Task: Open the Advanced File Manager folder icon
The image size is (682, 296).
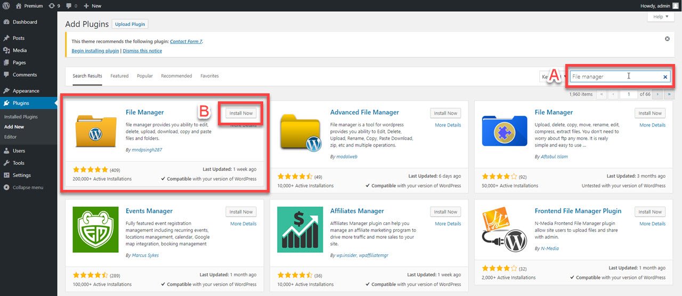Action: point(299,131)
